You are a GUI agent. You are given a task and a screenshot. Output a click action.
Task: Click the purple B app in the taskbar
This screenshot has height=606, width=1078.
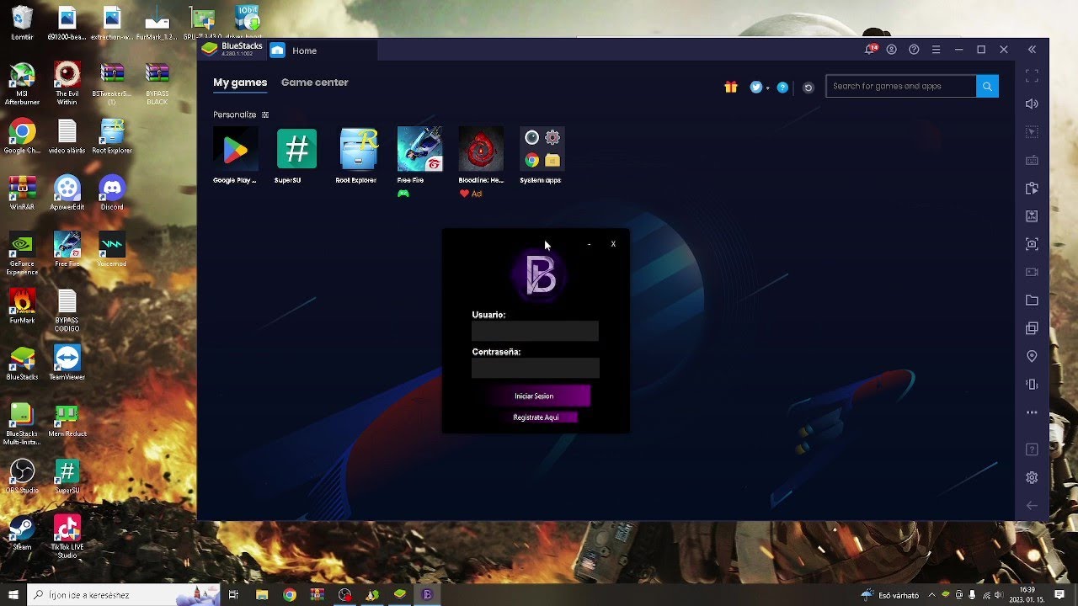click(427, 595)
